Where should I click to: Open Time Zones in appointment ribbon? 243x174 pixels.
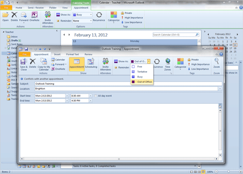[x=168, y=65]
